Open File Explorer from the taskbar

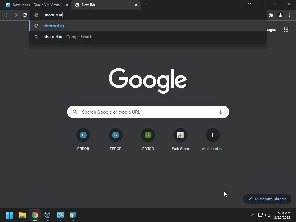[x=22, y=215]
